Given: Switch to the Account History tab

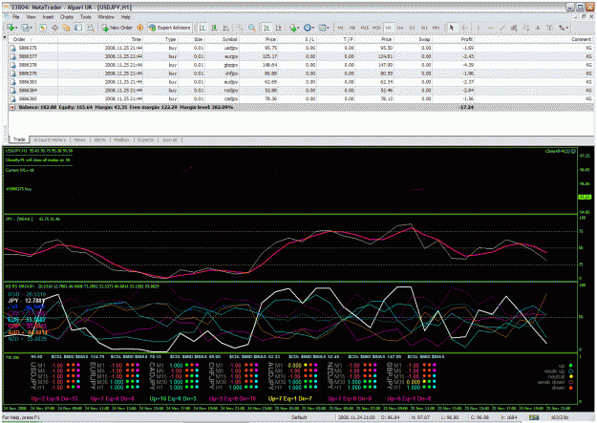Looking at the screenshot, I should (x=50, y=139).
